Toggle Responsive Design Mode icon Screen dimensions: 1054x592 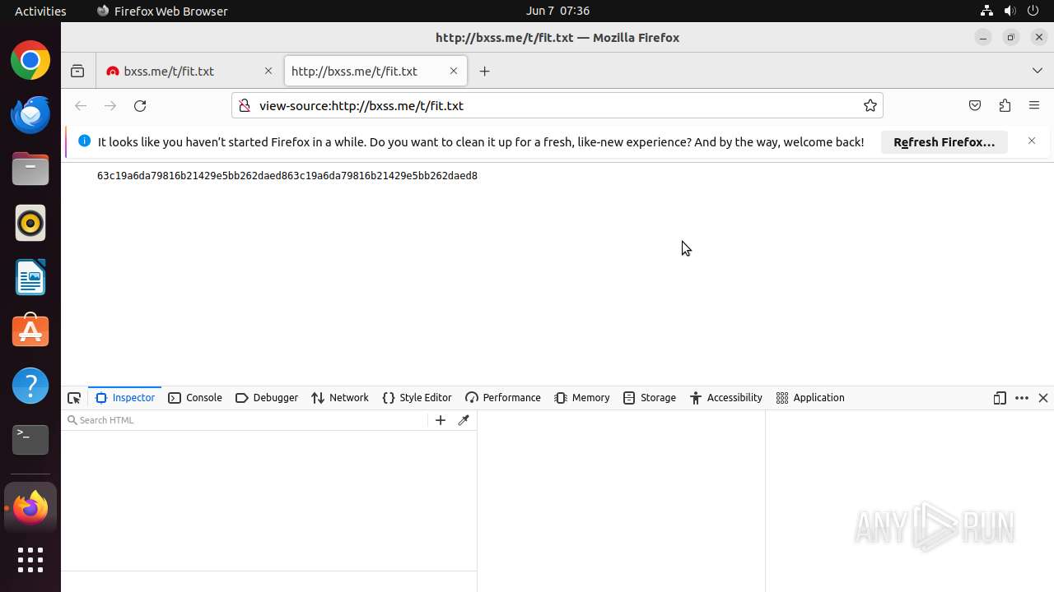[1000, 398]
